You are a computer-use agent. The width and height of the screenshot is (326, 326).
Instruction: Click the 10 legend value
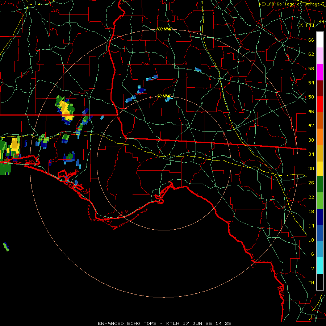(x=311, y=240)
